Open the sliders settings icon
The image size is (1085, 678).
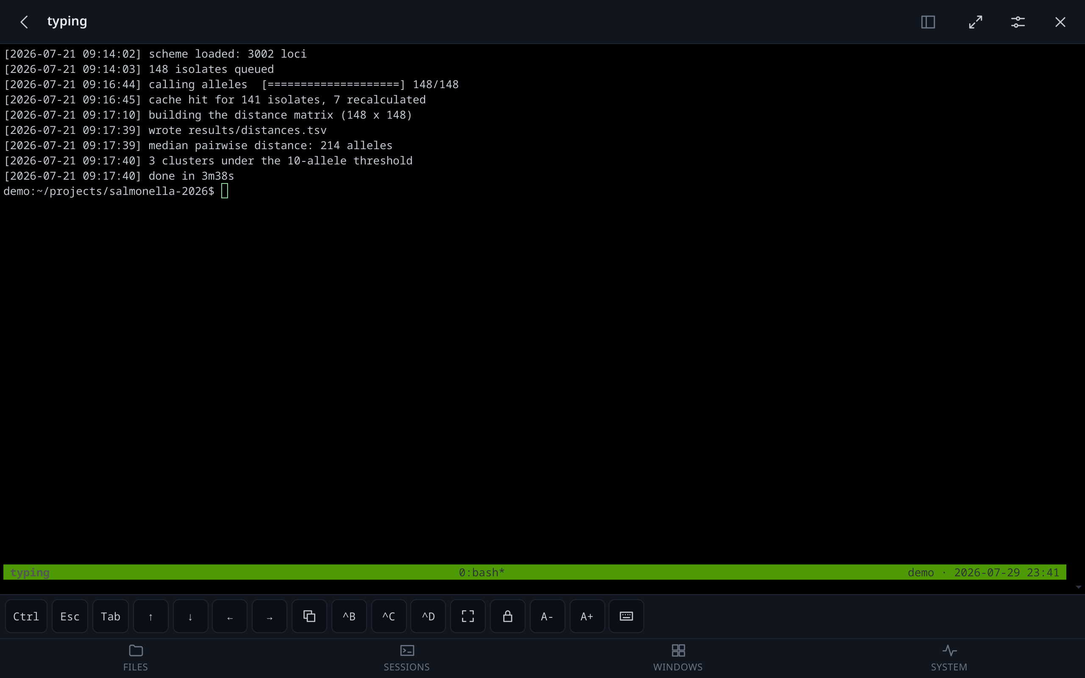coord(1018,22)
